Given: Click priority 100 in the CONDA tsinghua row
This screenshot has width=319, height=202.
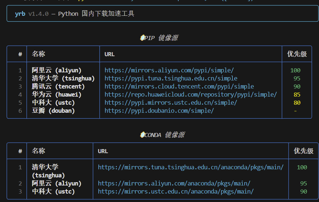Looking at the screenshot, I should 302,167.
